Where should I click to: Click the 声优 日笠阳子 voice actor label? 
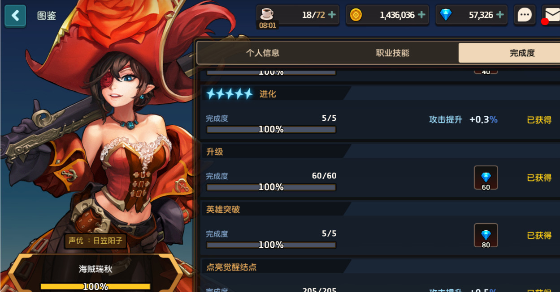95,241
